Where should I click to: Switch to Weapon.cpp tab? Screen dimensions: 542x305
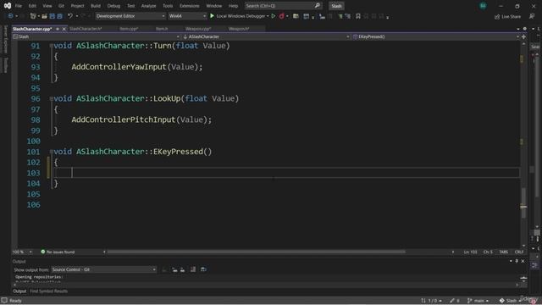pyautogui.click(x=198, y=29)
